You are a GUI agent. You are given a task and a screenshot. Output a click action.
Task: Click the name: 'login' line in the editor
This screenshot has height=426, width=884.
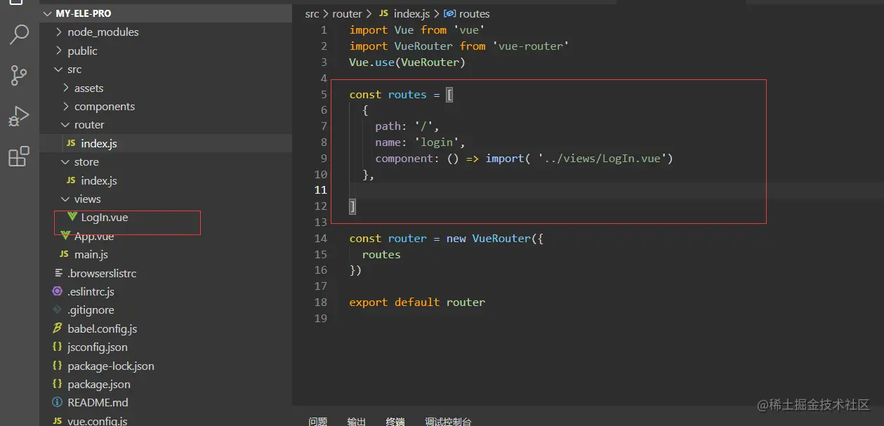coord(420,142)
